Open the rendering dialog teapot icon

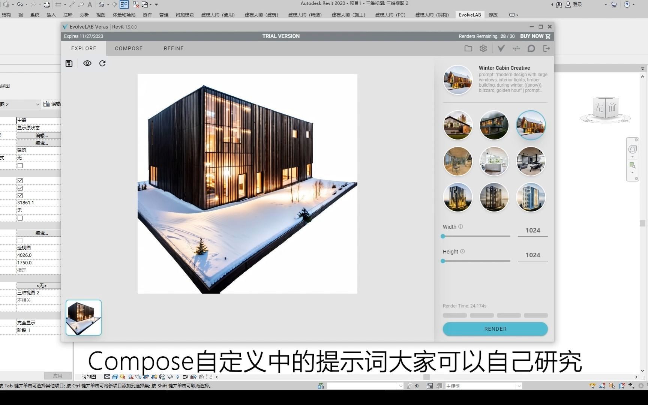click(x=138, y=377)
